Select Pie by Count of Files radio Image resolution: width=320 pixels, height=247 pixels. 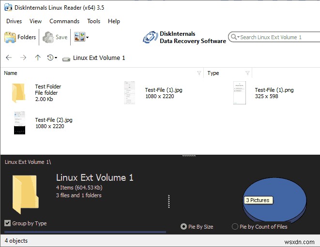coord(235,226)
